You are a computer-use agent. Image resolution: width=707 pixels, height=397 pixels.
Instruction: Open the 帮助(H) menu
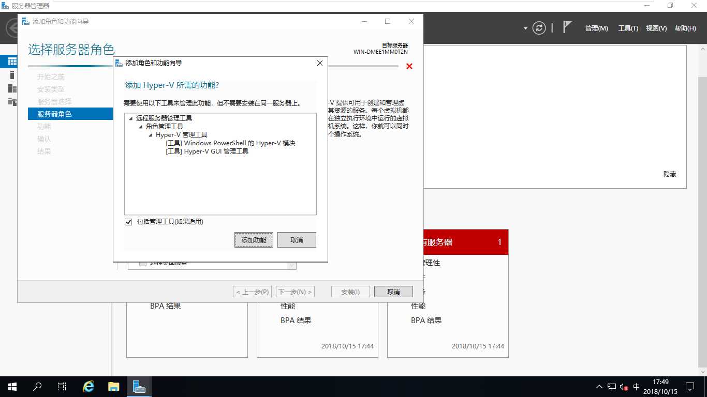point(685,28)
